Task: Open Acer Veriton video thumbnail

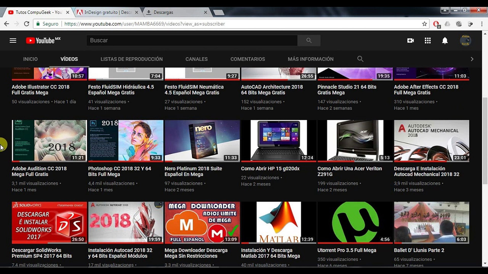Action: pyautogui.click(x=355, y=141)
